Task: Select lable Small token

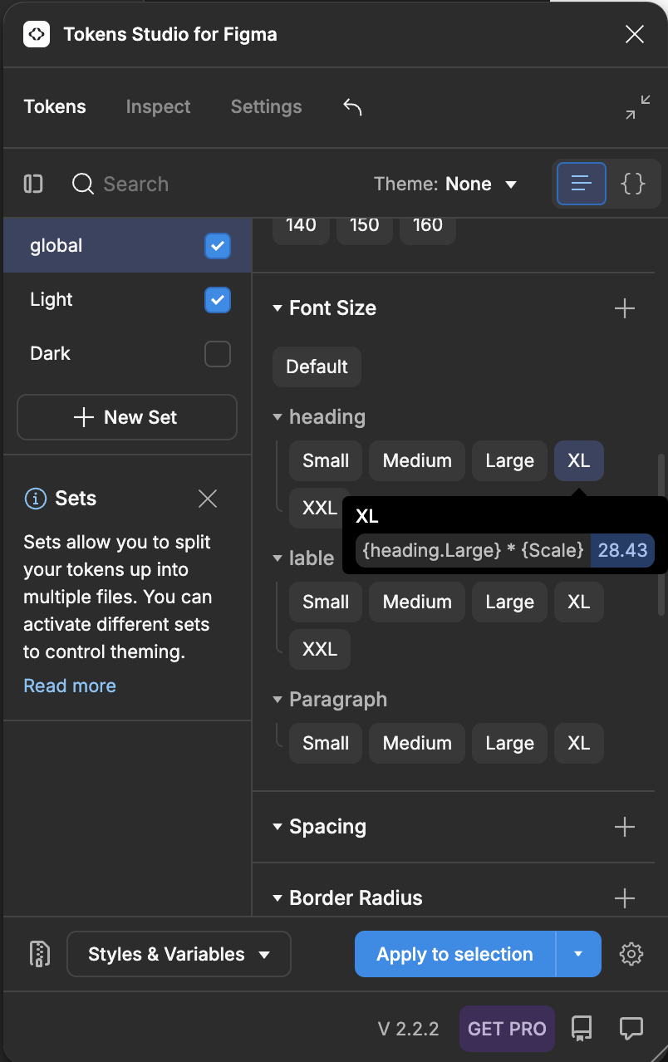Action: 326,602
